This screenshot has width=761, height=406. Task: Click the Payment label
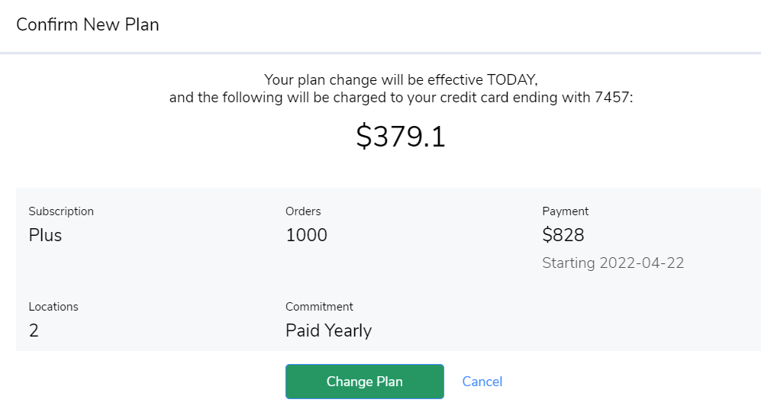(x=566, y=211)
